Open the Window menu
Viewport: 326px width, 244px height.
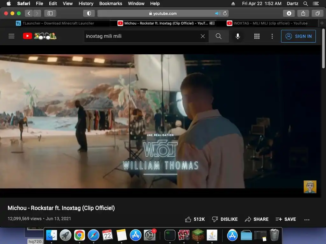tap(136, 3)
